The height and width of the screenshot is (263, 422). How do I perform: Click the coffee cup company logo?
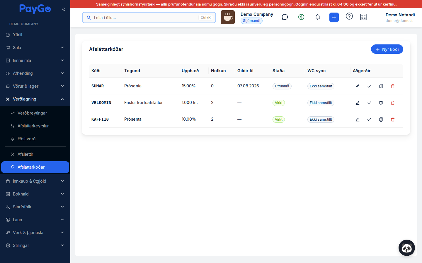(x=228, y=17)
